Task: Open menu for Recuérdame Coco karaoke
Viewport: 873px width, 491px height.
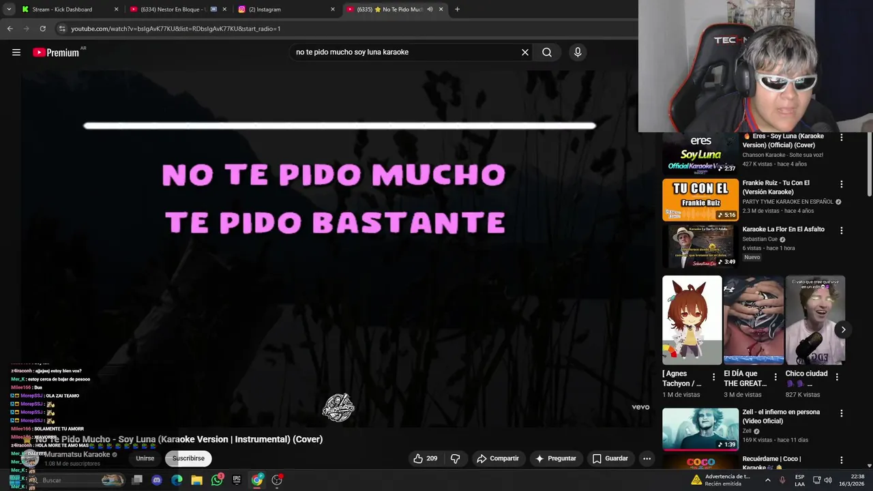Action: pos(842,460)
